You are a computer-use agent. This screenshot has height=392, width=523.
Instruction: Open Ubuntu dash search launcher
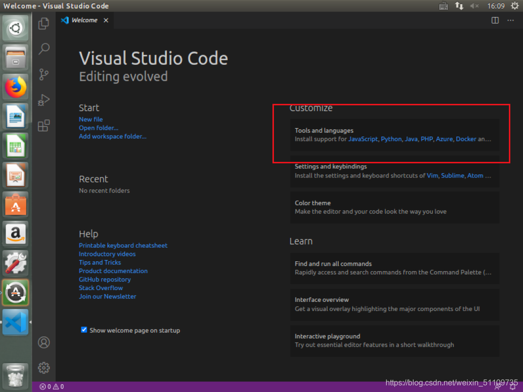pos(15,28)
